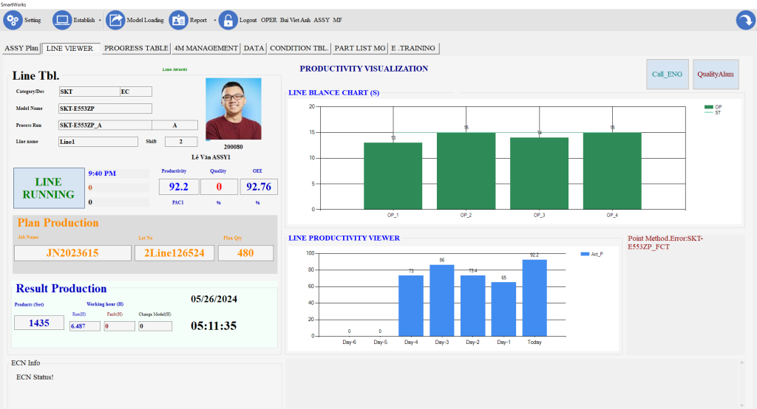Expand the Establish dropdown arrow

tap(100, 20)
